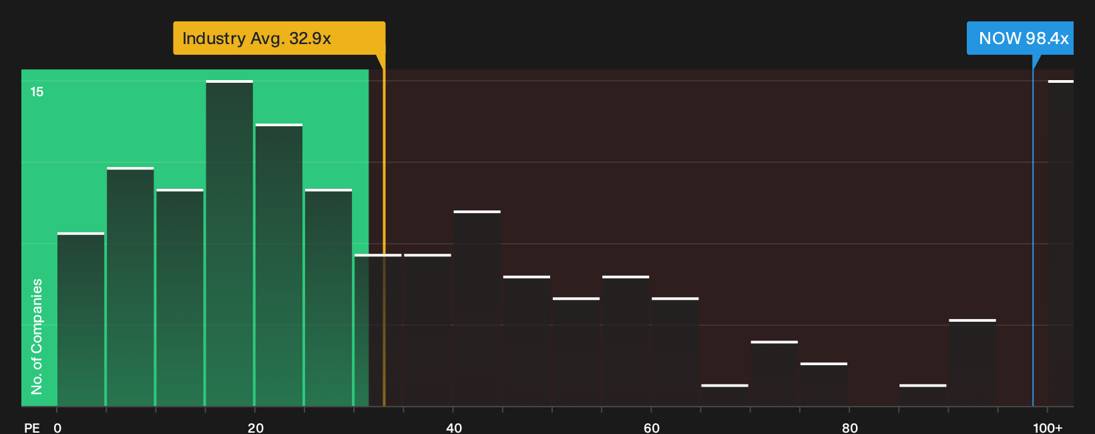Click the "20" x-axis tick label
1095x434 pixels.
(256, 428)
